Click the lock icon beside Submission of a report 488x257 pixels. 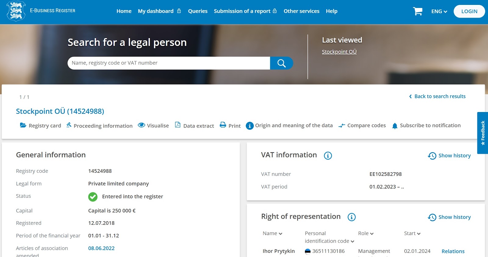274,11
